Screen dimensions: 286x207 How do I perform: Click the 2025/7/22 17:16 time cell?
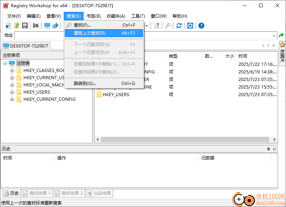[257, 64]
